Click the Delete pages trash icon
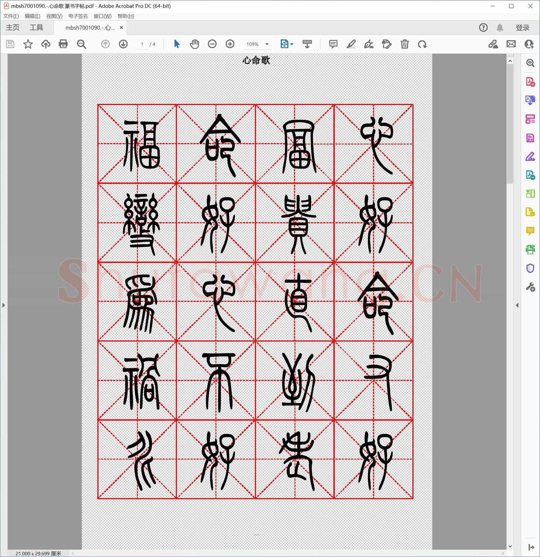Screen dimensions: 540x557 [405, 44]
